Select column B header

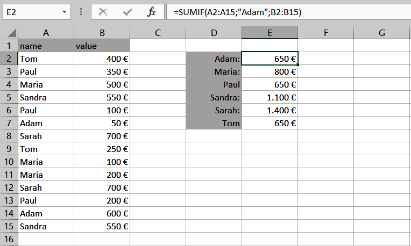click(102, 33)
